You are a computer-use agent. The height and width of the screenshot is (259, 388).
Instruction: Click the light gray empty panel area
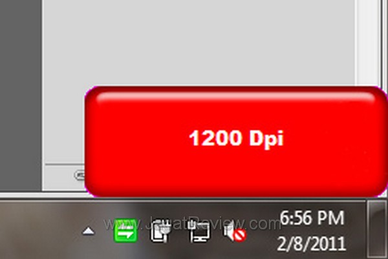pos(199,42)
